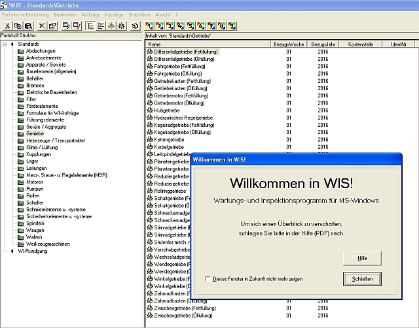Select Antriebselemente in the tree

point(44,58)
